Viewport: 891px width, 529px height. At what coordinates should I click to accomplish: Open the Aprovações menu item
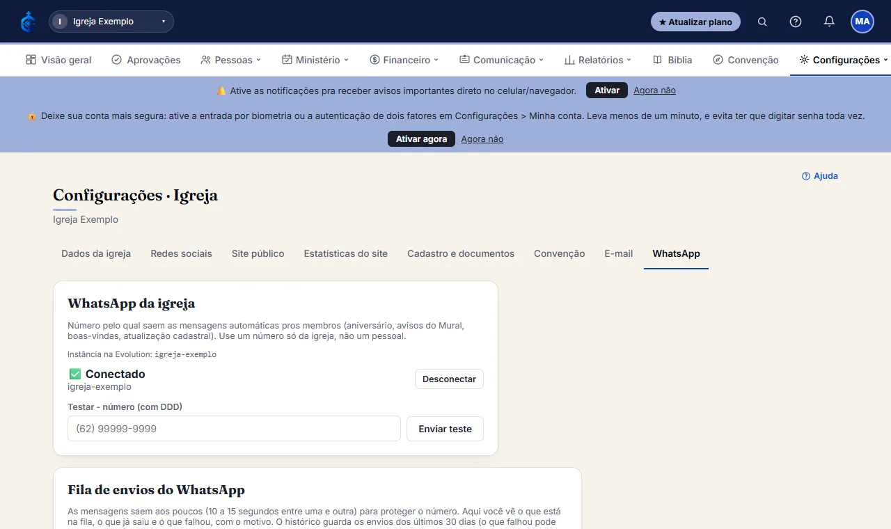coord(146,60)
